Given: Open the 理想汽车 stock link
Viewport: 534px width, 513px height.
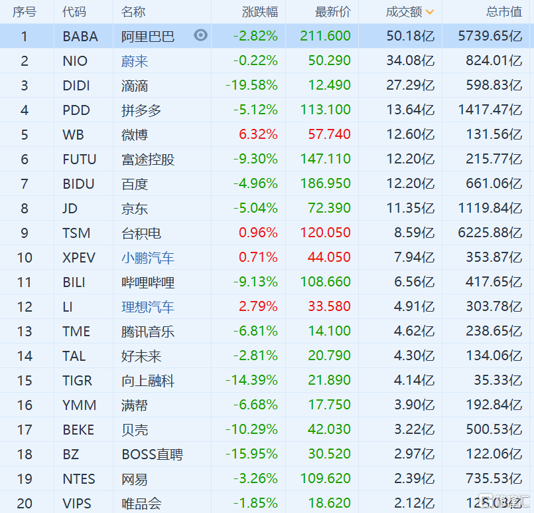Looking at the screenshot, I should (148, 306).
